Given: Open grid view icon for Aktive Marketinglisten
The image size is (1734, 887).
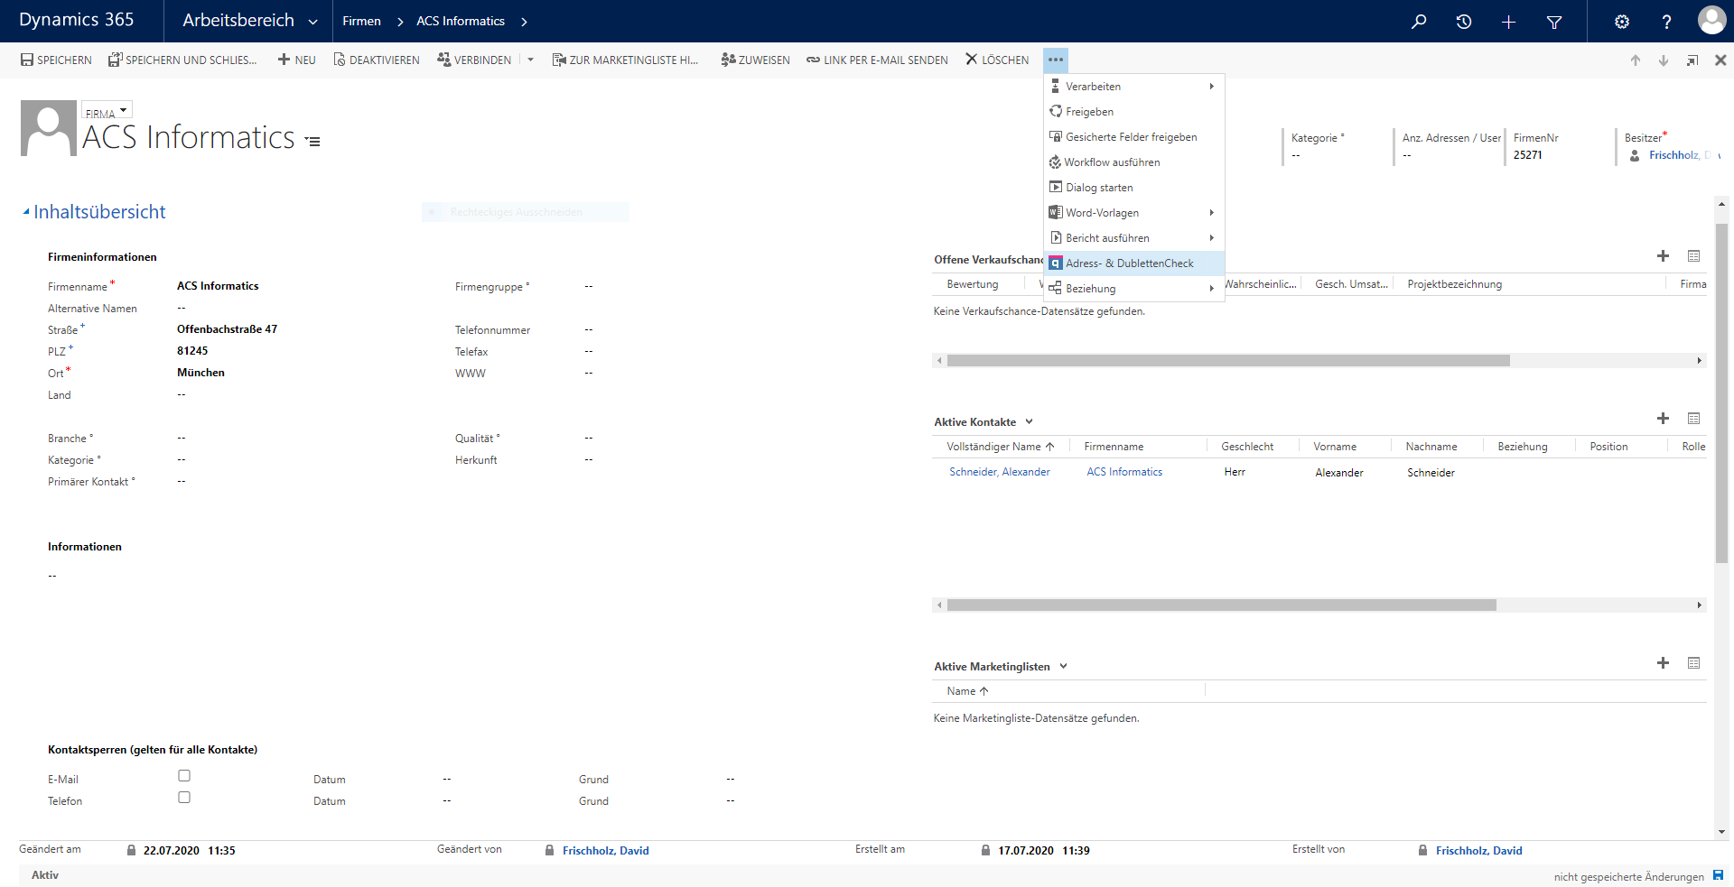Looking at the screenshot, I should pos(1693,663).
